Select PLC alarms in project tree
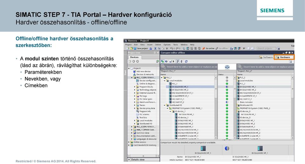305x164 pixels. coord(144,115)
